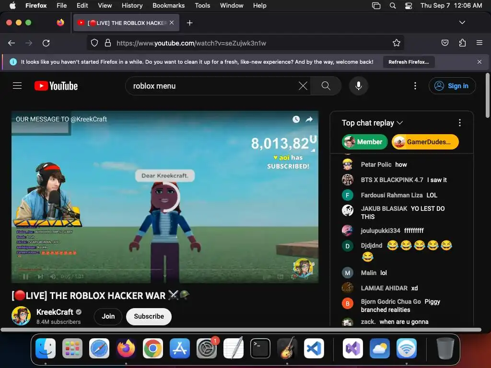Click the Petar Polic chat author
Viewport: 491px width, 368px height.
click(x=376, y=165)
